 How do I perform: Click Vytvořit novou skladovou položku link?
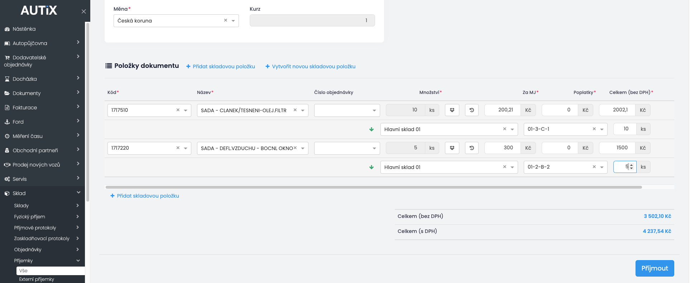[310, 66]
